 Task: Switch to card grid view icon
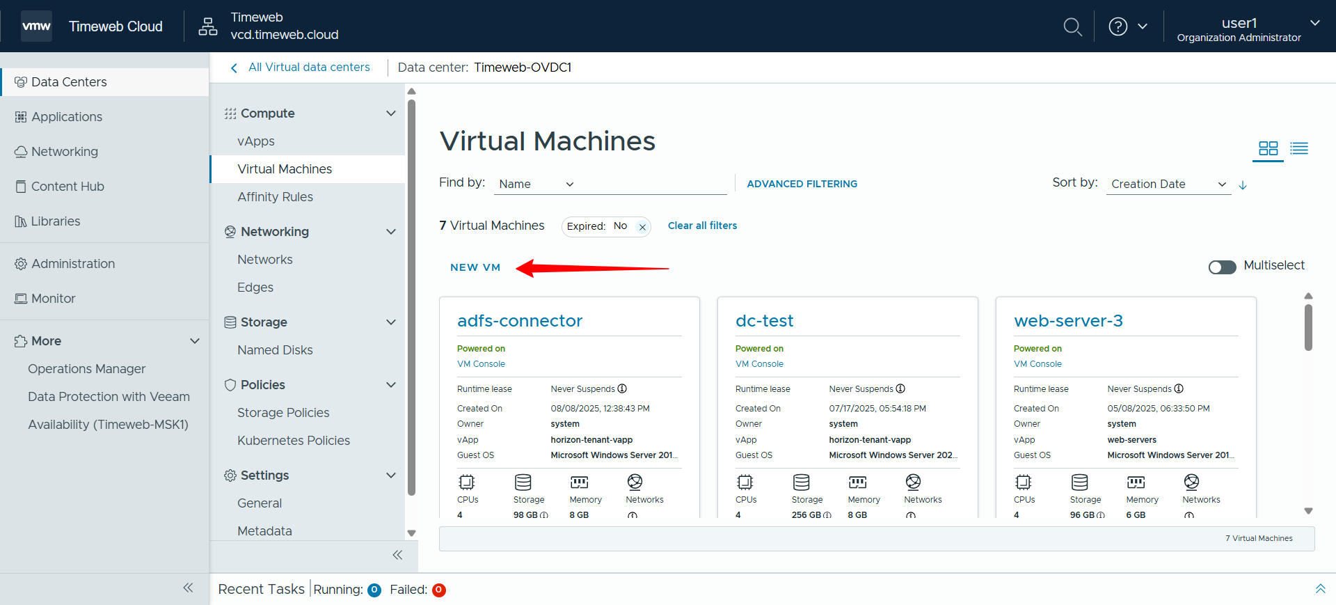click(1268, 148)
